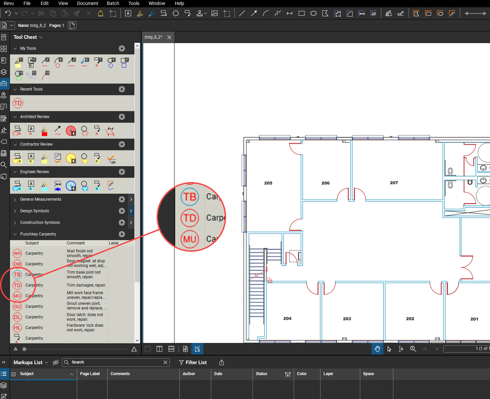Open the Document menu
Image resolution: width=490 pixels, height=399 pixels.
(x=88, y=3)
